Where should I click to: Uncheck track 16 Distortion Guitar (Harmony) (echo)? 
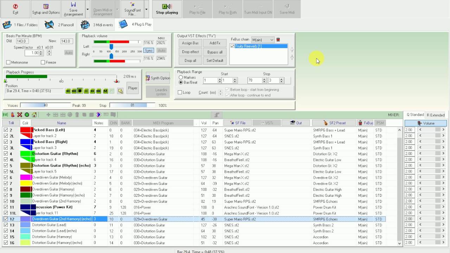(x=6, y=243)
